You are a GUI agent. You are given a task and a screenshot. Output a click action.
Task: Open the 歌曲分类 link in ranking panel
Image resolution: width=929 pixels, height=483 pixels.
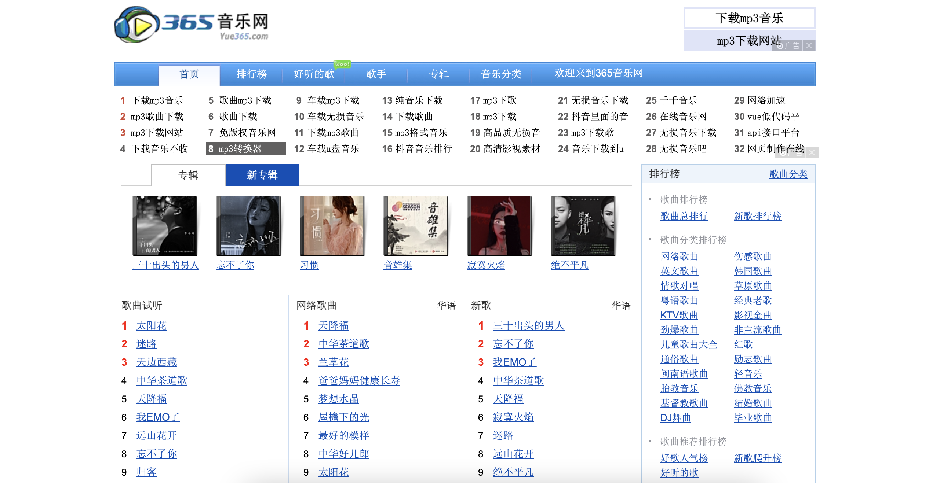coord(788,174)
